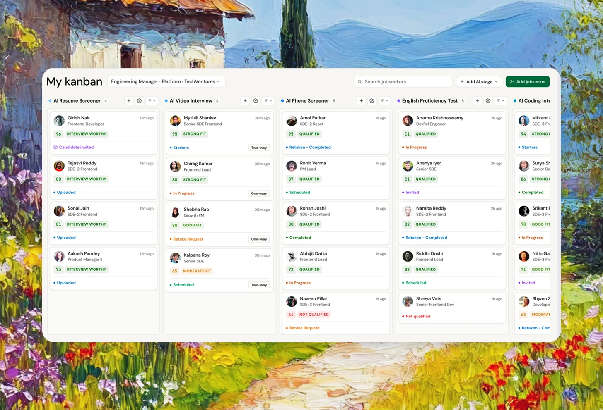Select One-way tag on Shobha Rao card

pos(259,239)
